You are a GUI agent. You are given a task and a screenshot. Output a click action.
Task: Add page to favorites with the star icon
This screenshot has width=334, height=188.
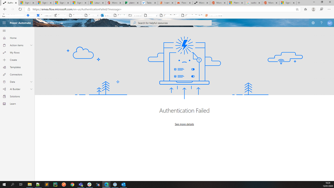(297, 9)
